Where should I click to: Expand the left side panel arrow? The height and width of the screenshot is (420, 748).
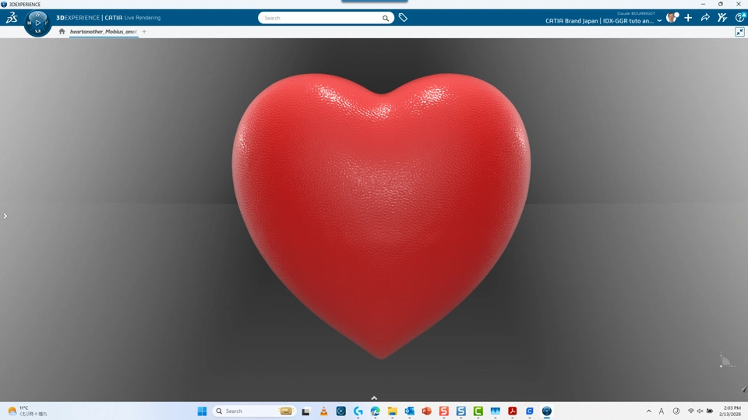coord(5,216)
